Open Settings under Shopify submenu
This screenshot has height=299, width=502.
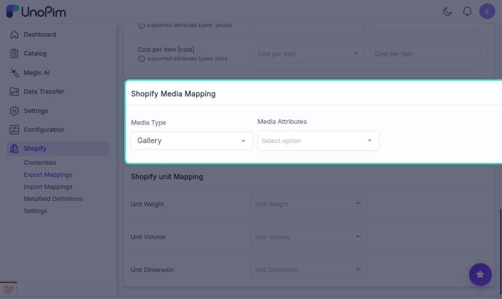coord(35,211)
